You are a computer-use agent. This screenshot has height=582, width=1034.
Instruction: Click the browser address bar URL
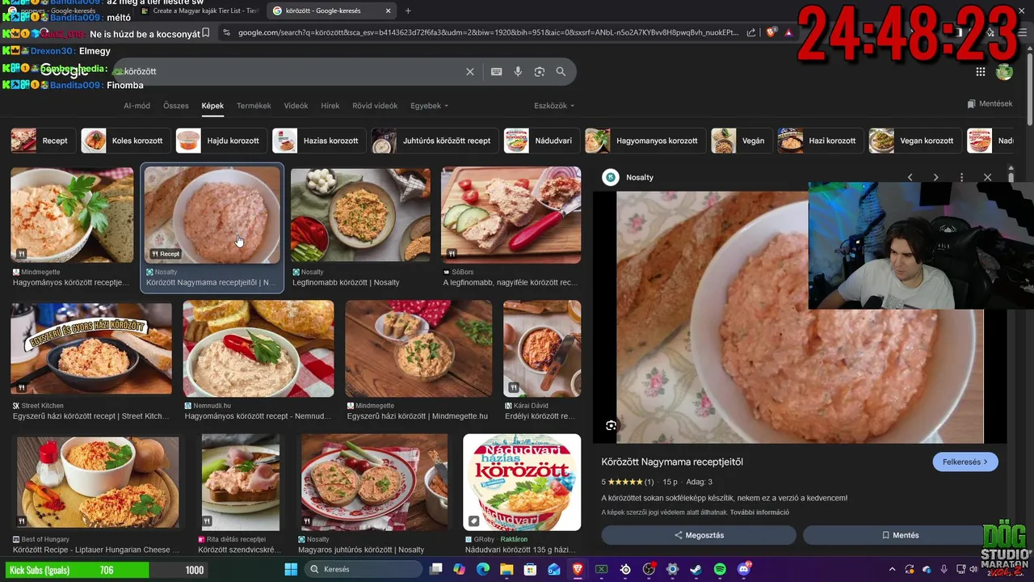(x=488, y=32)
